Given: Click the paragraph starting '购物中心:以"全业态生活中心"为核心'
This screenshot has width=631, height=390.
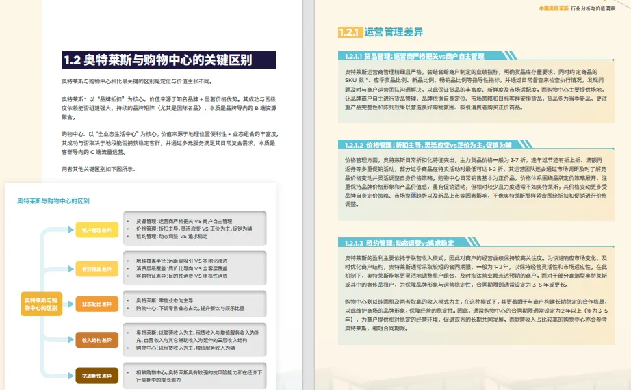Looking at the screenshot, I should 170,143.
